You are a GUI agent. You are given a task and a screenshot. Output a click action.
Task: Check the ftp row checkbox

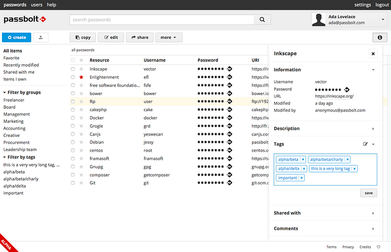73,101
